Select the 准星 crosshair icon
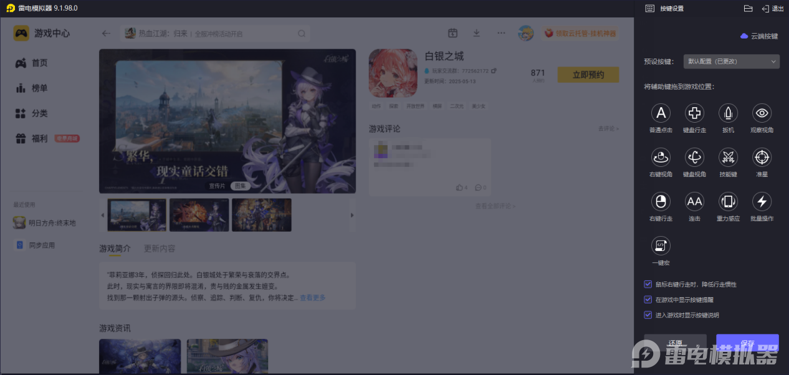Viewport: 789px width, 375px height. pyautogui.click(x=762, y=157)
